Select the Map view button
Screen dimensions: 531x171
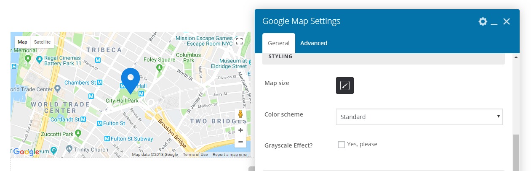(22, 42)
